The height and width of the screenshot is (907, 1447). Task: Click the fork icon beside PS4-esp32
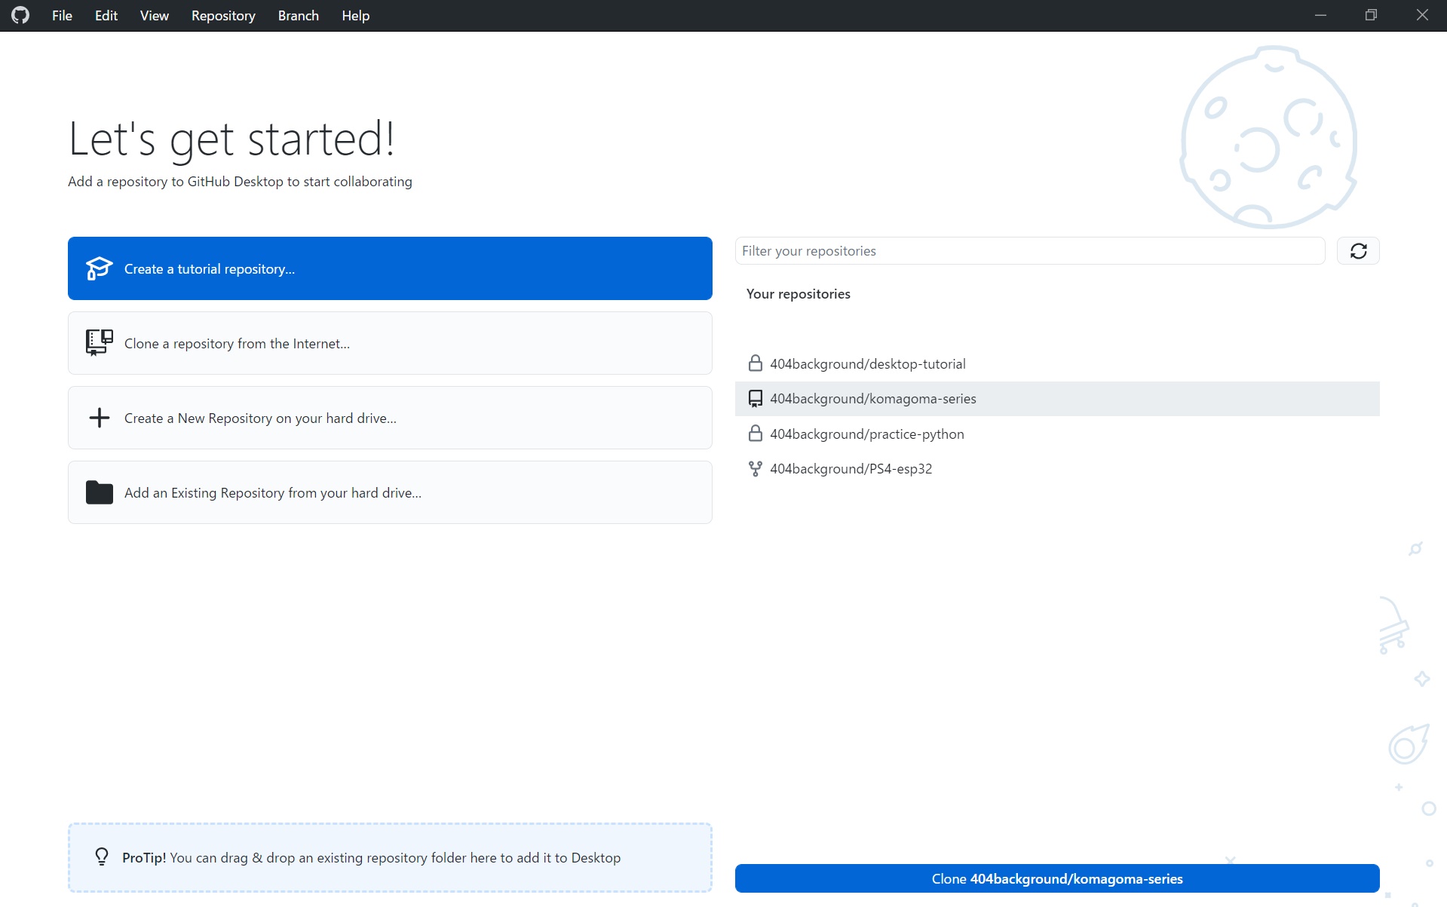pyautogui.click(x=755, y=469)
